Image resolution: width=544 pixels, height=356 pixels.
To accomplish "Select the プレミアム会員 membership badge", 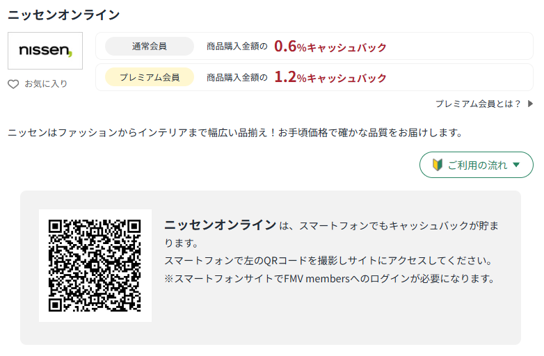I will [150, 77].
